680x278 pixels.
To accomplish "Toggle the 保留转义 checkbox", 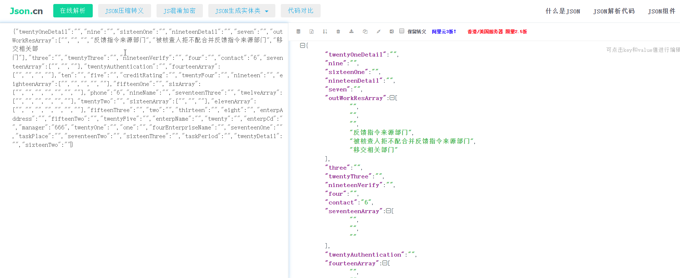I will coord(402,31).
